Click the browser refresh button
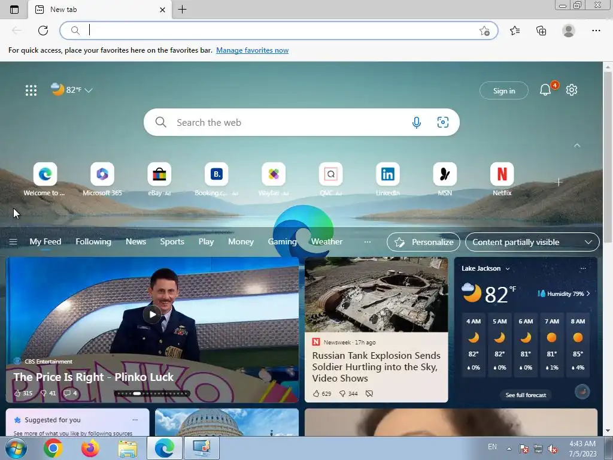613x460 pixels. (43, 31)
